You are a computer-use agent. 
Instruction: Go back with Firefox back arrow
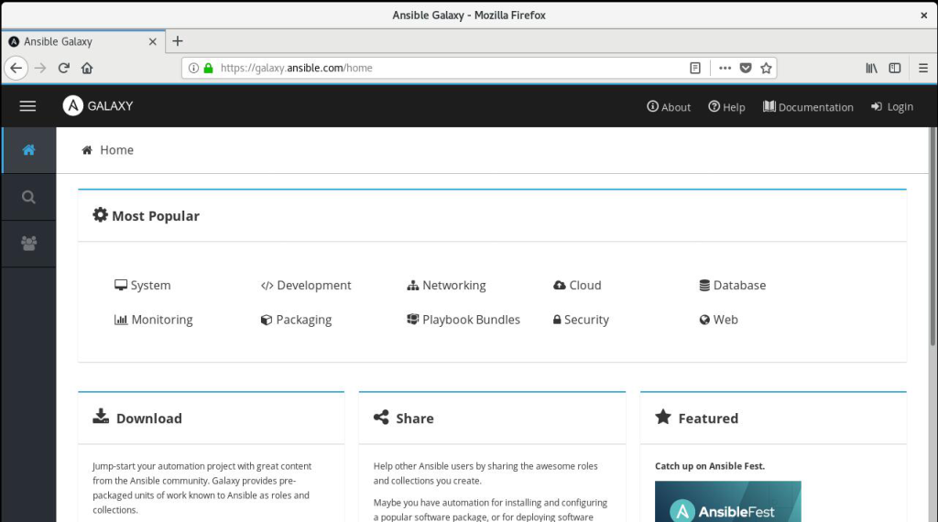point(16,68)
